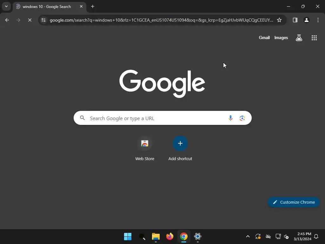The width and height of the screenshot is (325, 244).
Task: Click the OneDrive cloud tray icon
Action: pyautogui.click(x=268, y=236)
